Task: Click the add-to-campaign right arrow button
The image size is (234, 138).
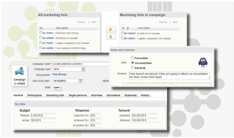Action: pos(110,30)
